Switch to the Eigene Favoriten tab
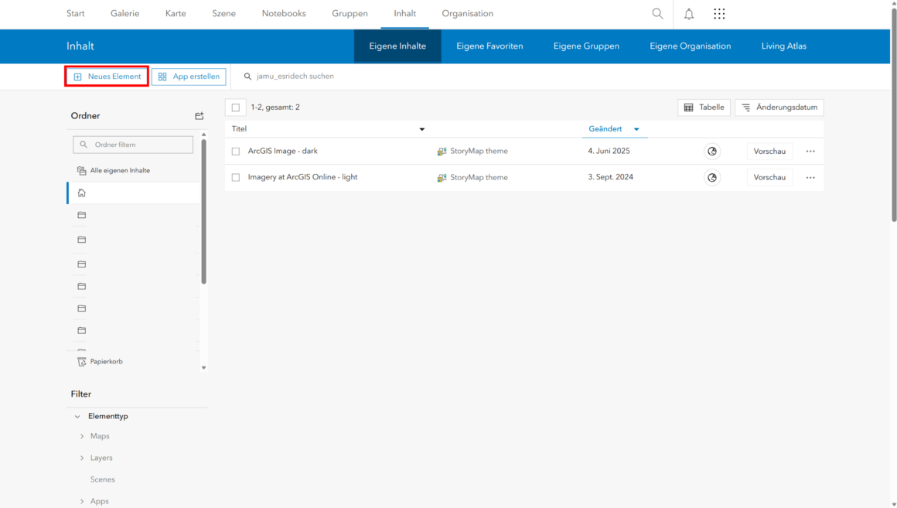897x508 pixels. (489, 46)
